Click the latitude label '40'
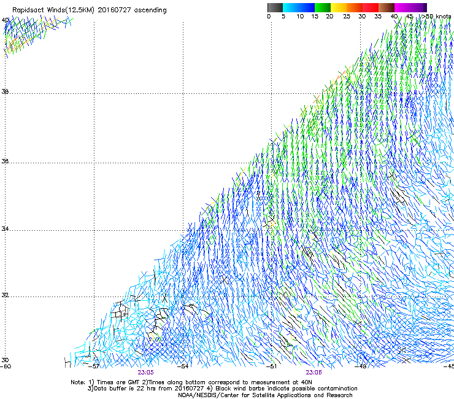This screenshot has width=454, height=399. (5, 20)
